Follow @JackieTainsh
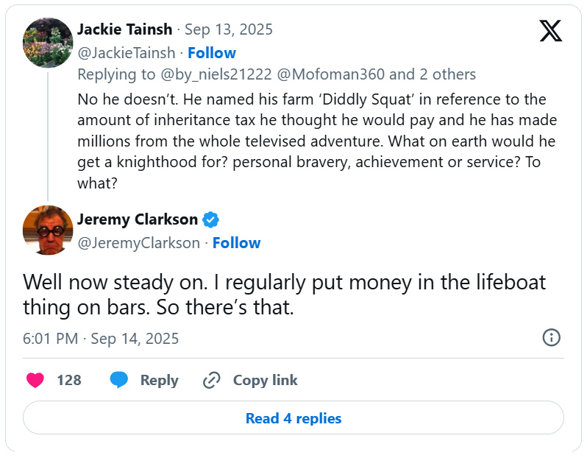Image resolution: width=587 pixels, height=458 pixels. 212,53
